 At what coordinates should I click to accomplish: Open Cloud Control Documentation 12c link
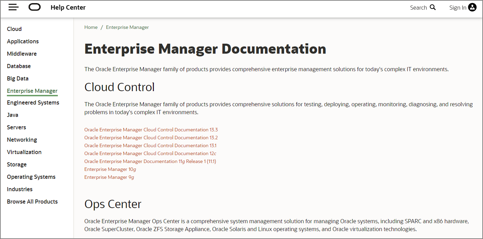click(150, 153)
